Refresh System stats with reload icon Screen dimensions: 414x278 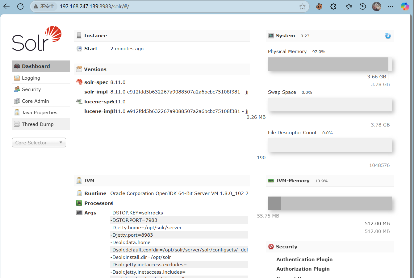coord(388,36)
